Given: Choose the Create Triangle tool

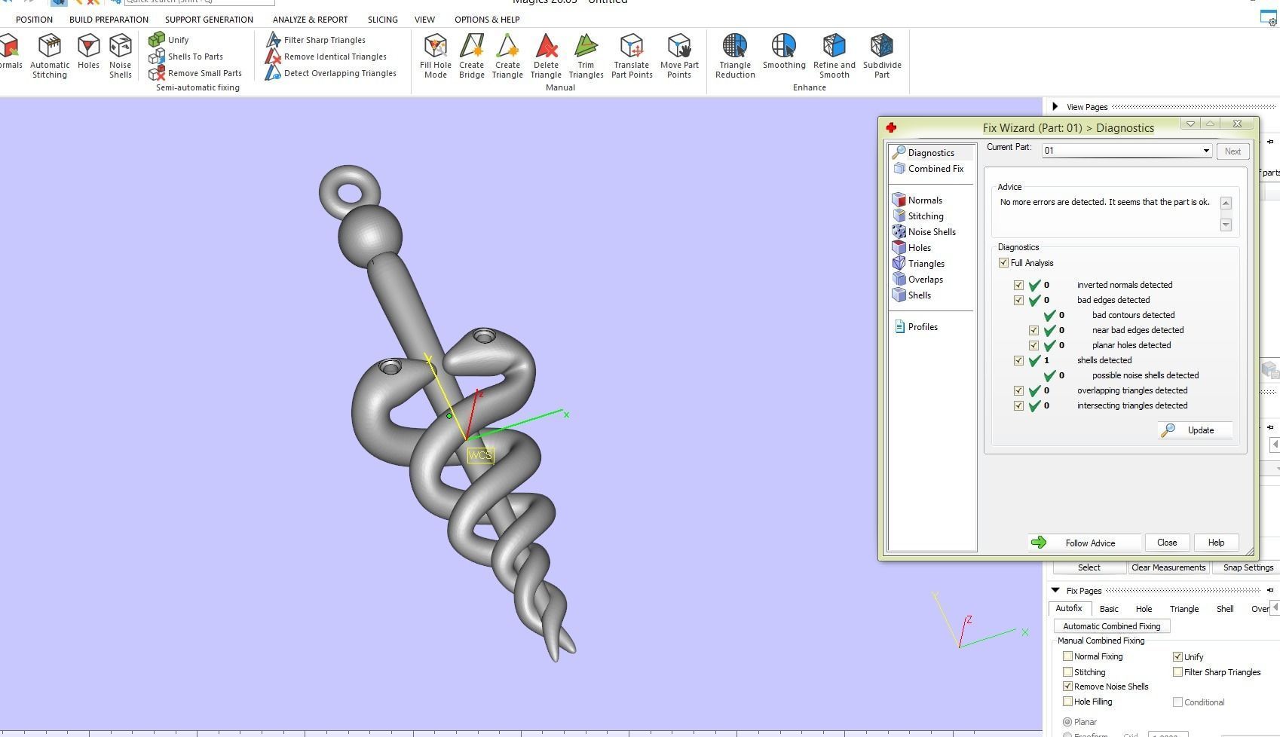Looking at the screenshot, I should pyautogui.click(x=508, y=56).
